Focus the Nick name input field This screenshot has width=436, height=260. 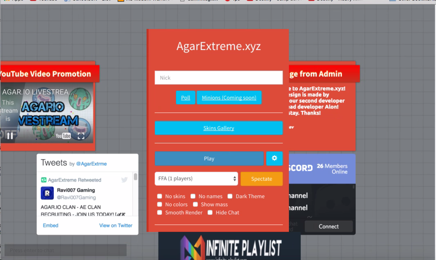pos(219,78)
